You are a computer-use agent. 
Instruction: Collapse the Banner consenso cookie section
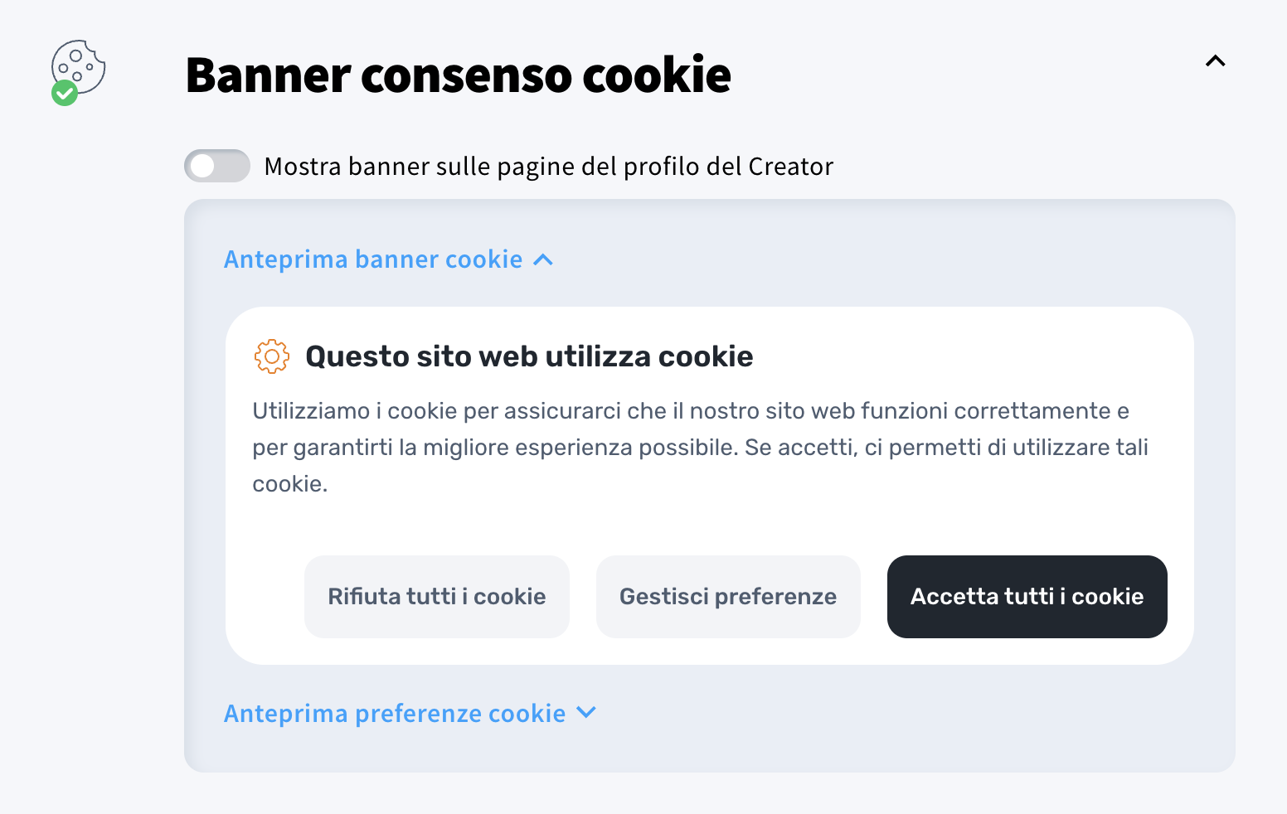point(1215,61)
